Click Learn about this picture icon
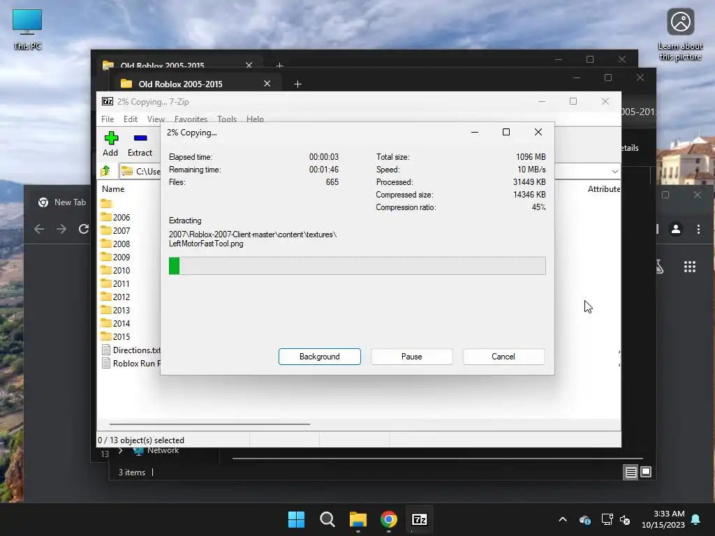The image size is (715, 536). coord(680,35)
